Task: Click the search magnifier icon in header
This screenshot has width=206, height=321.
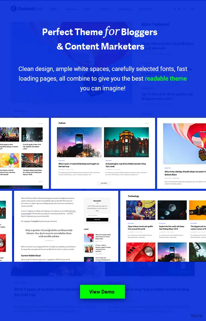Action: pyautogui.click(x=193, y=9)
